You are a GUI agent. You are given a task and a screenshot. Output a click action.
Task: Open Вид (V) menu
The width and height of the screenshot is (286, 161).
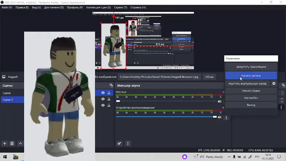(x=36, y=8)
